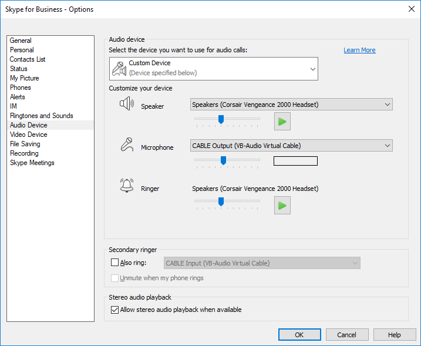Click the 'Customize your device' label

tap(140, 88)
